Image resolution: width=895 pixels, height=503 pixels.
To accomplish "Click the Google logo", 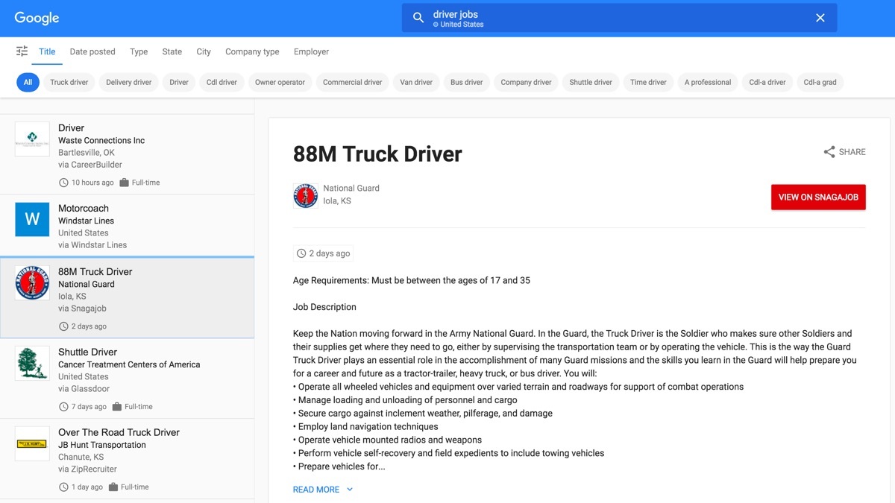I will tap(37, 18).
